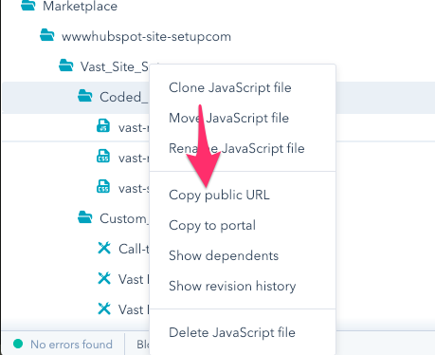The width and height of the screenshot is (435, 355).
Task: Click the module icon beside Call-t
Action: (x=104, y=248)
